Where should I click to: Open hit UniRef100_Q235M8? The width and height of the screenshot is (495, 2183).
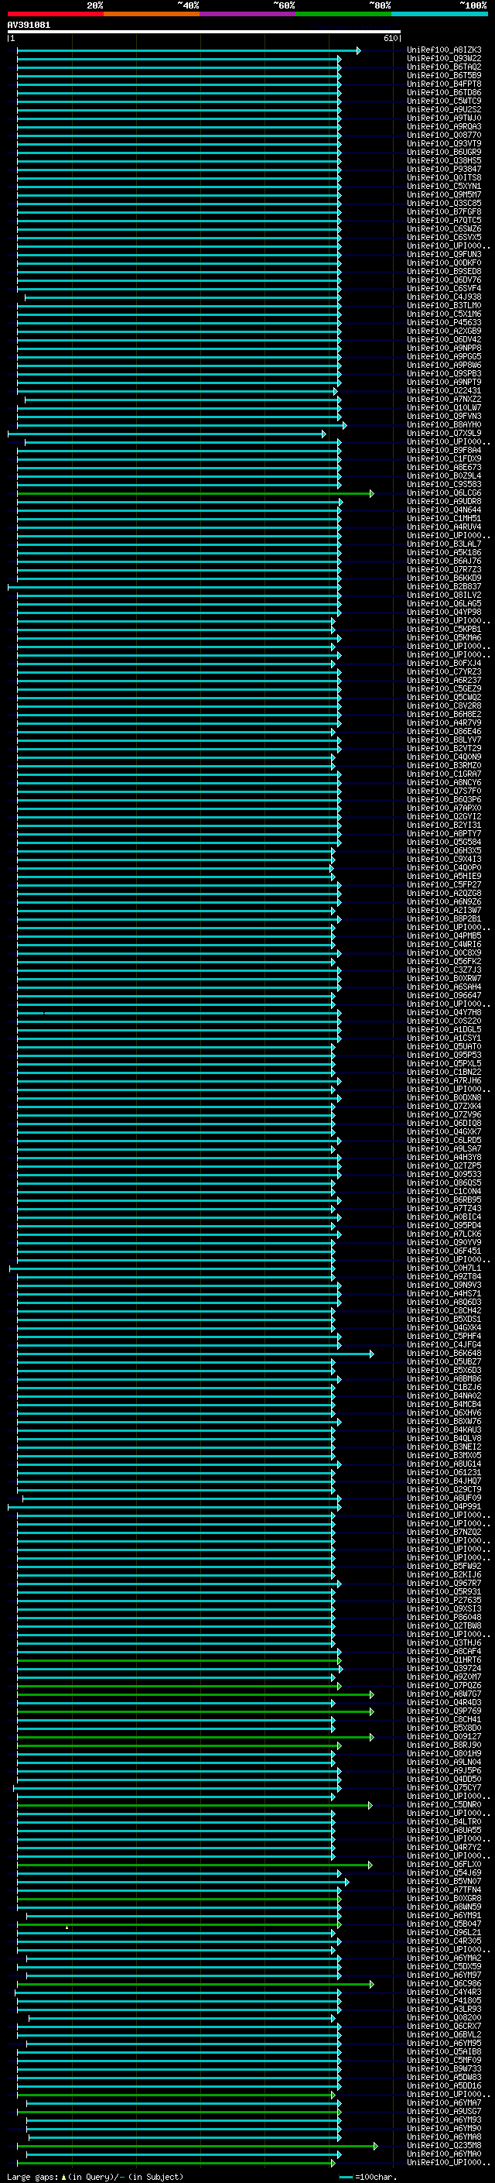[x=444, y=2146]
